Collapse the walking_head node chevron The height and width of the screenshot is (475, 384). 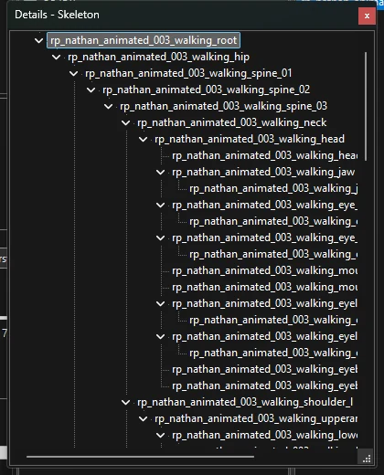[x=143, y=139]
